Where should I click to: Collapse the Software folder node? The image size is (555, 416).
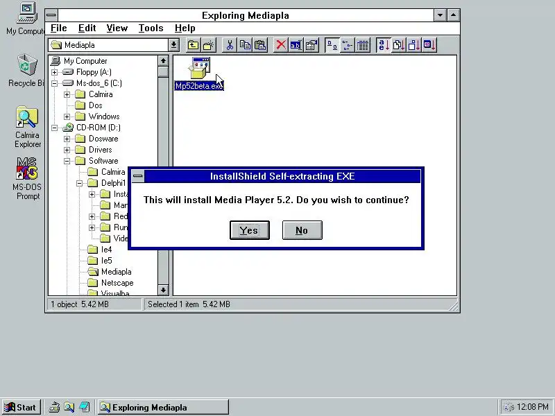67,161
